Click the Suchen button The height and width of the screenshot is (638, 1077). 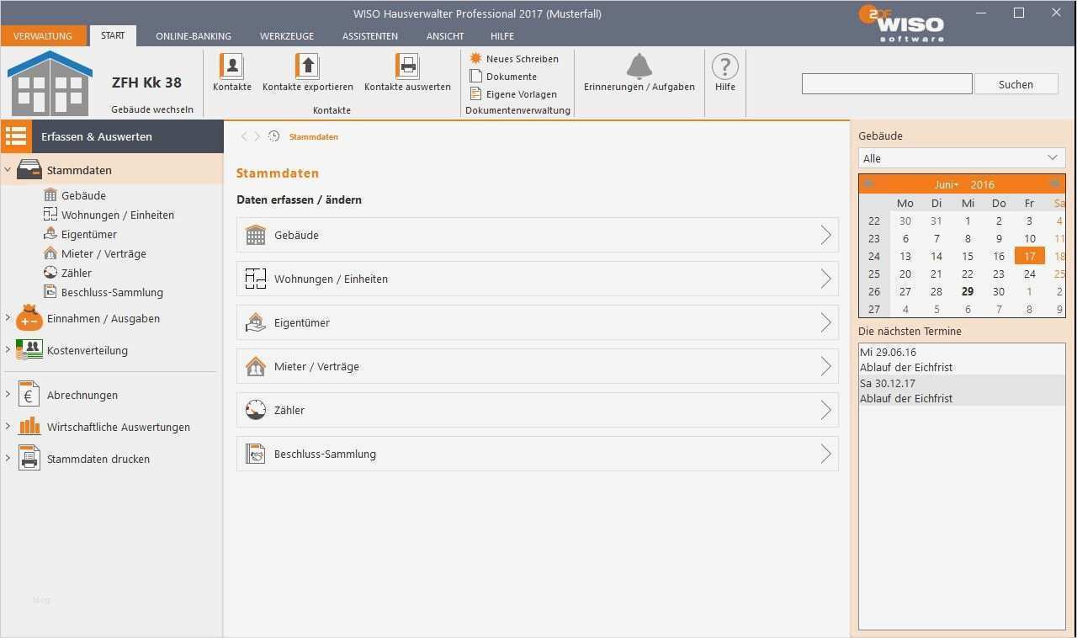(x=1016, y=83)
